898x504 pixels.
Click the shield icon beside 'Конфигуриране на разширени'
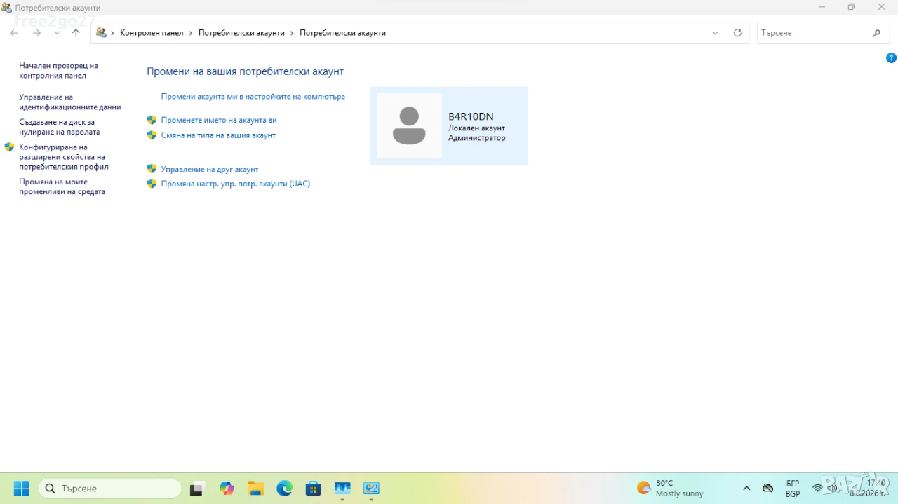click(9, 147)
